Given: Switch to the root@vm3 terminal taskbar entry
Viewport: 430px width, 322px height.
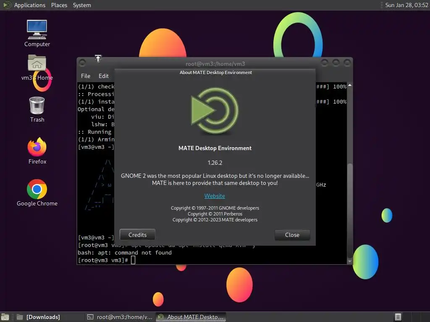Looking at the screenshot, I should click(x=120, y=317).
